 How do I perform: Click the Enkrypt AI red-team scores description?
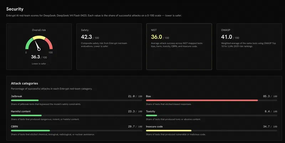pyautogui.click(x=94, y=16)
